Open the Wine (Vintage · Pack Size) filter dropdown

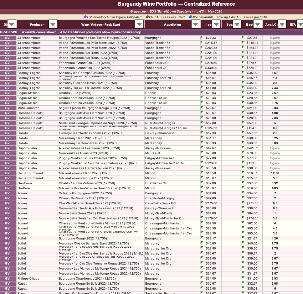[139, 24]
